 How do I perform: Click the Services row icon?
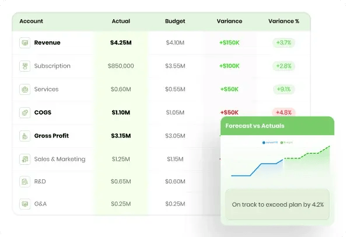[25, 90]
